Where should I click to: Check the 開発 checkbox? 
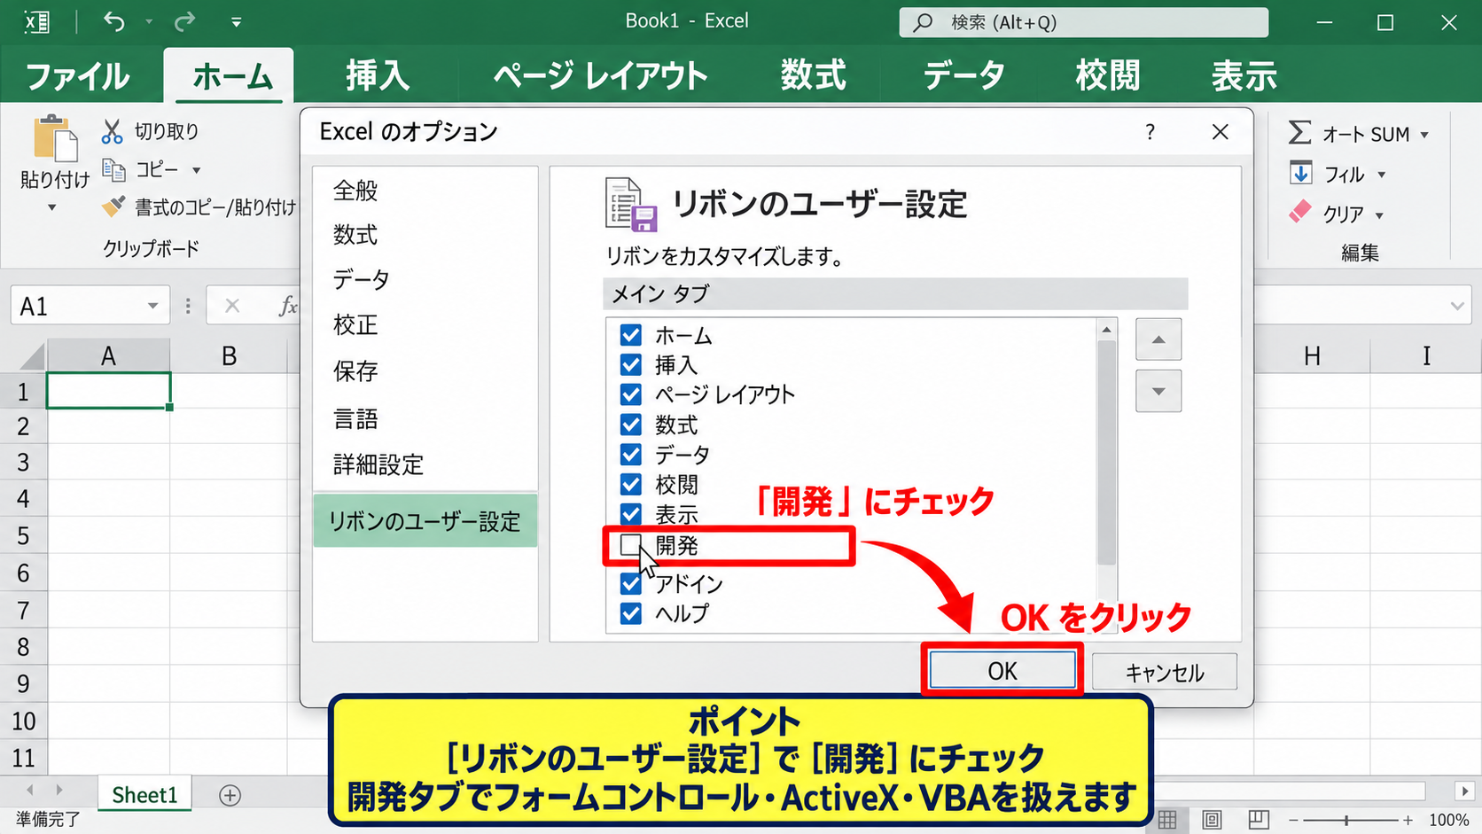(x=630, y=544)
